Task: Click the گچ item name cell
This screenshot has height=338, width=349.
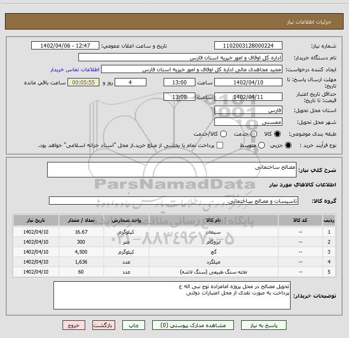Action: (213, 252)
